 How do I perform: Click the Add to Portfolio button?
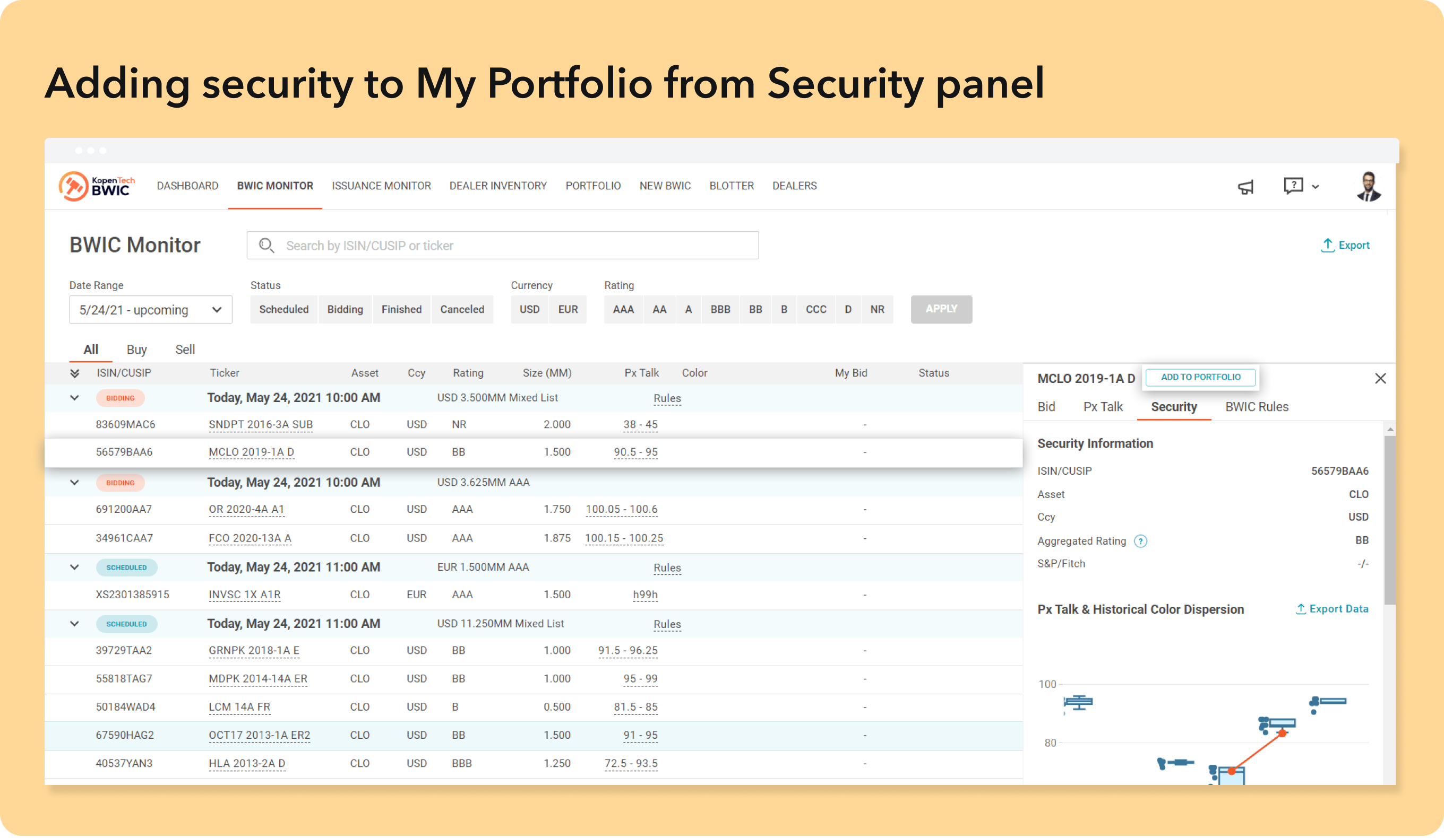point(1200,377)
